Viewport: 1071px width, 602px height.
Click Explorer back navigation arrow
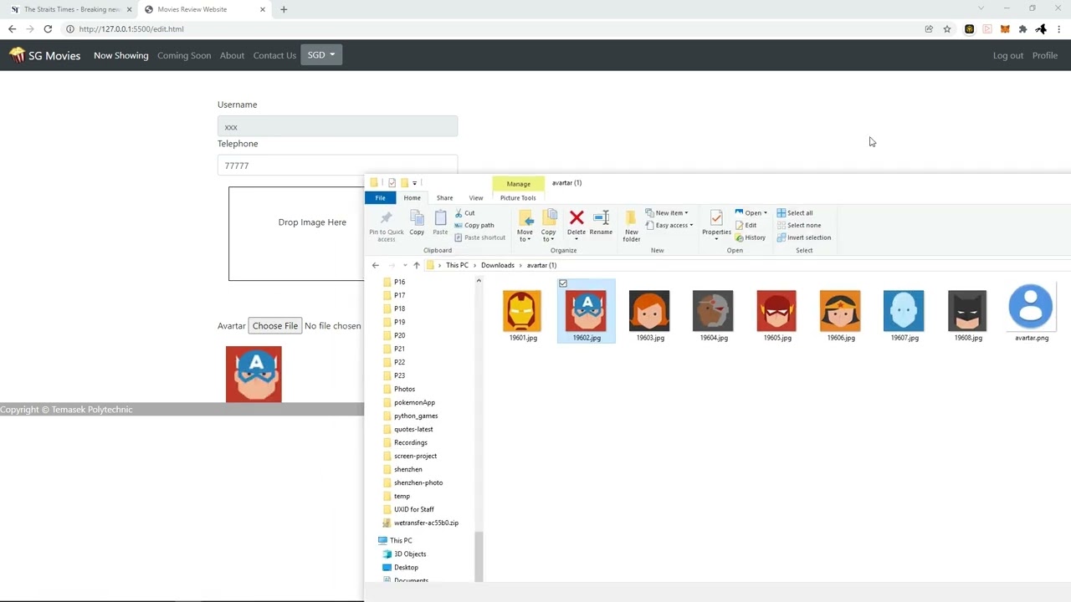pyautogui.click(x=375, y=265)
